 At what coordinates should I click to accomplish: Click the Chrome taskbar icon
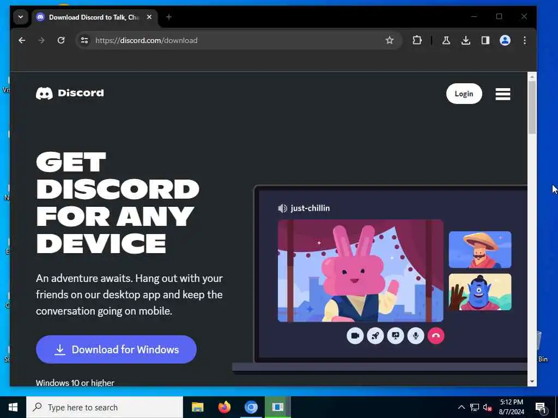pos(251,407)
